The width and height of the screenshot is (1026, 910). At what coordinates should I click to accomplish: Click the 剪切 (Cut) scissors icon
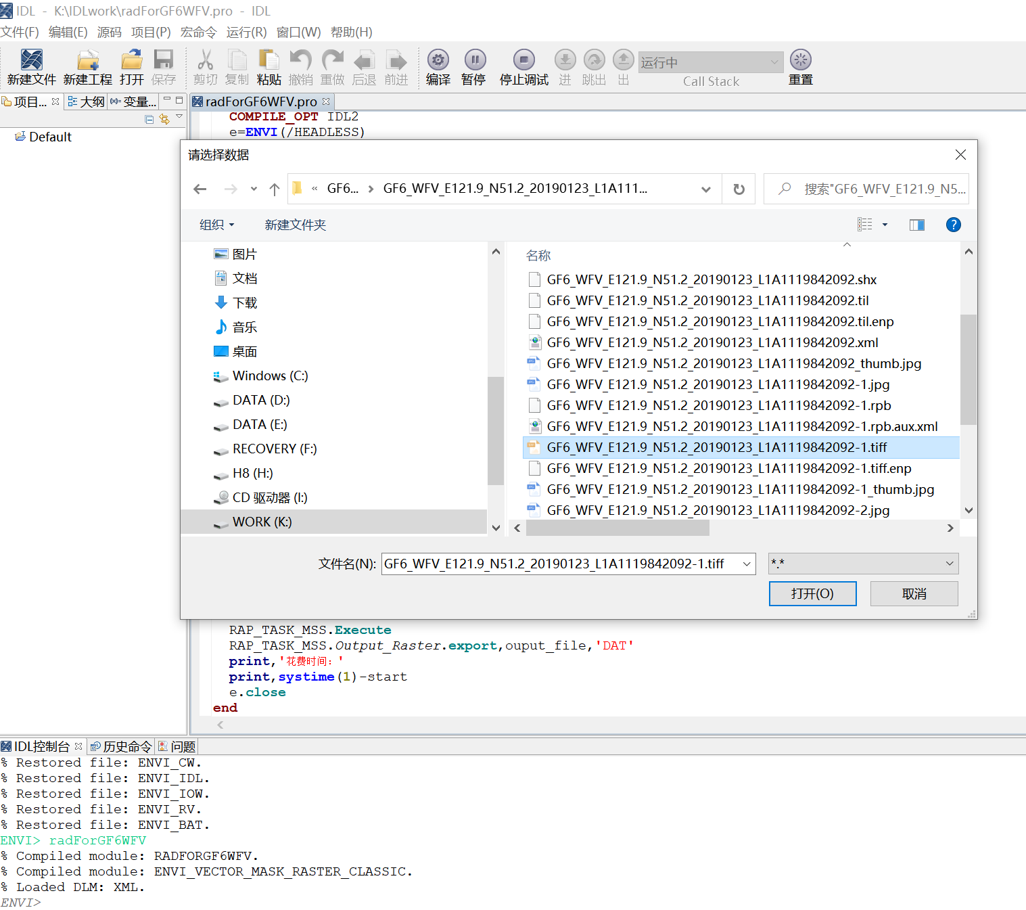point(205,60)
